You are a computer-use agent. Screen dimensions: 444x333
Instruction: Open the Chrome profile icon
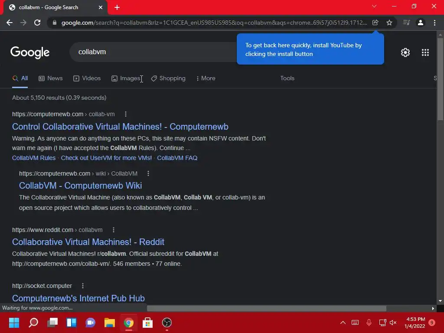pyautogui.click(x=421, y=23)
